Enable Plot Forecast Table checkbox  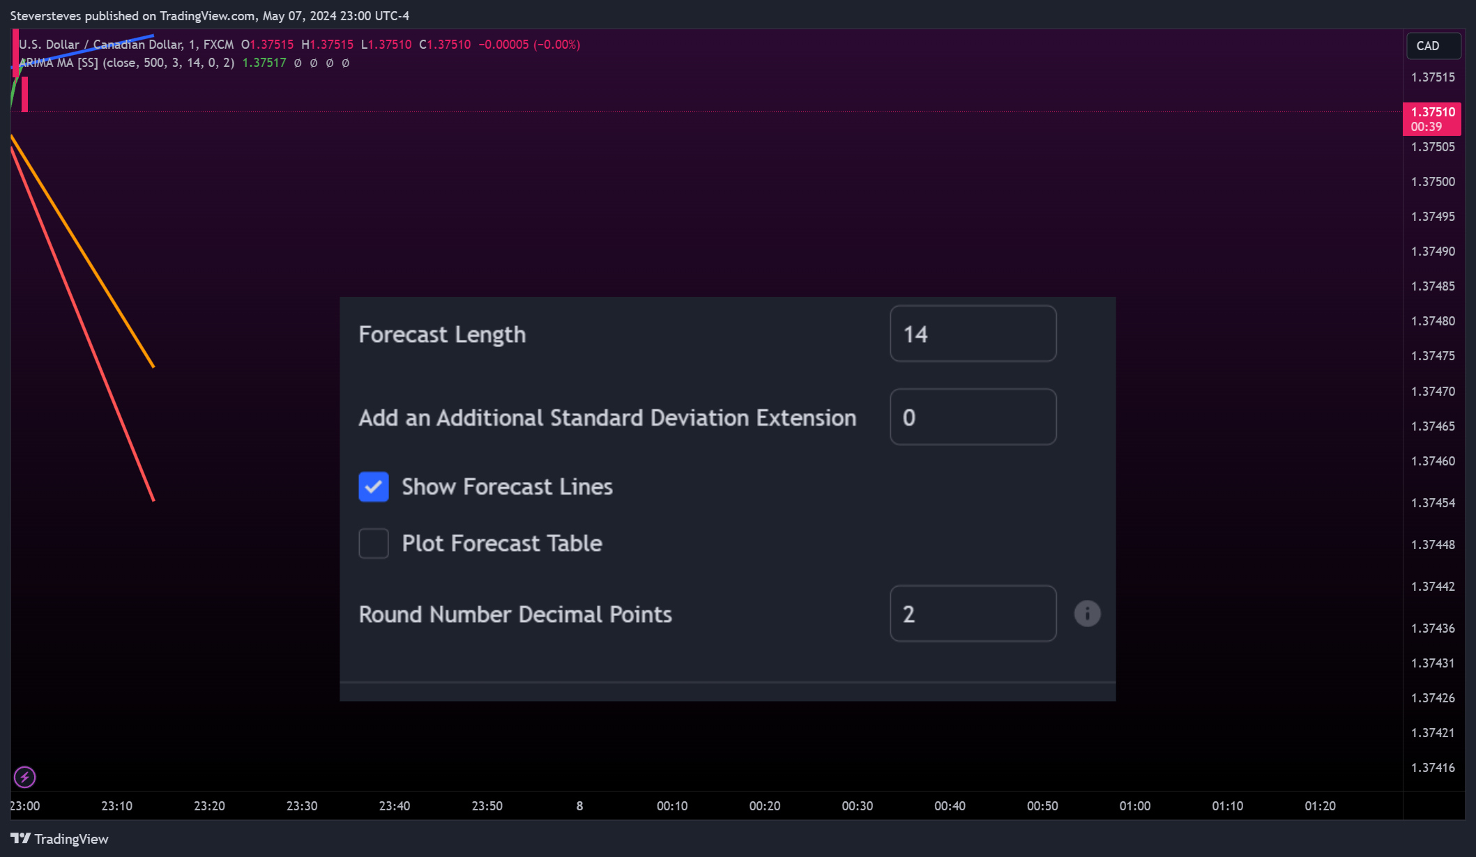(x=374, y=543)
